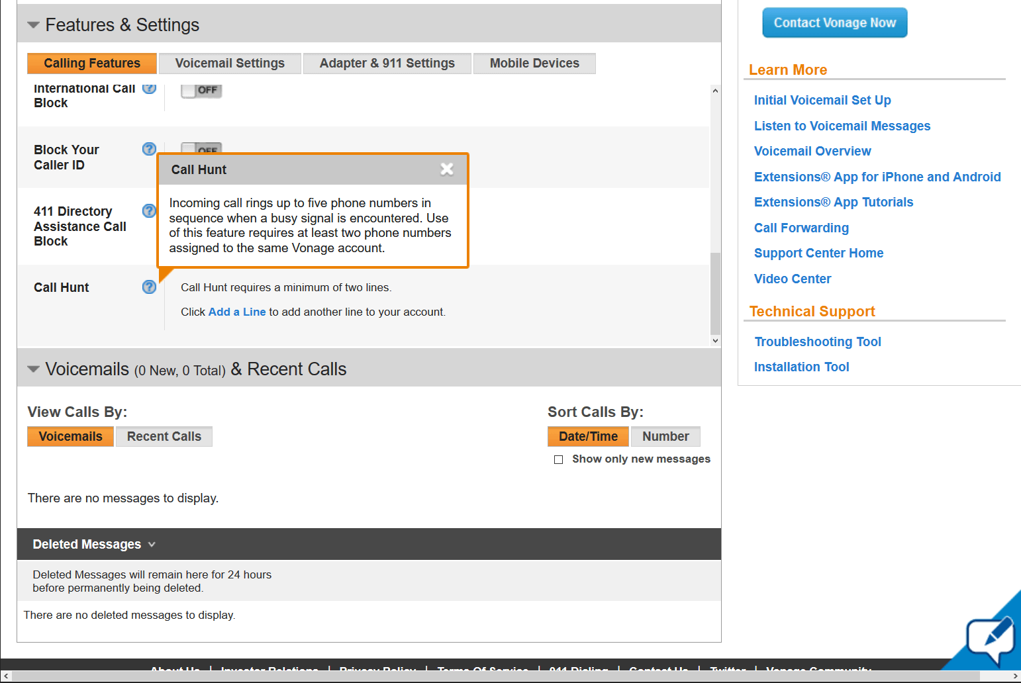Click the 'View Calls By:' label
The height and width of the screenshot is (683, 1021).
(x=77, y=412)
